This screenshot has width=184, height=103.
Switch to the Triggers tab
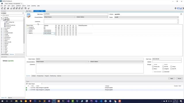(x=47, y=76)
